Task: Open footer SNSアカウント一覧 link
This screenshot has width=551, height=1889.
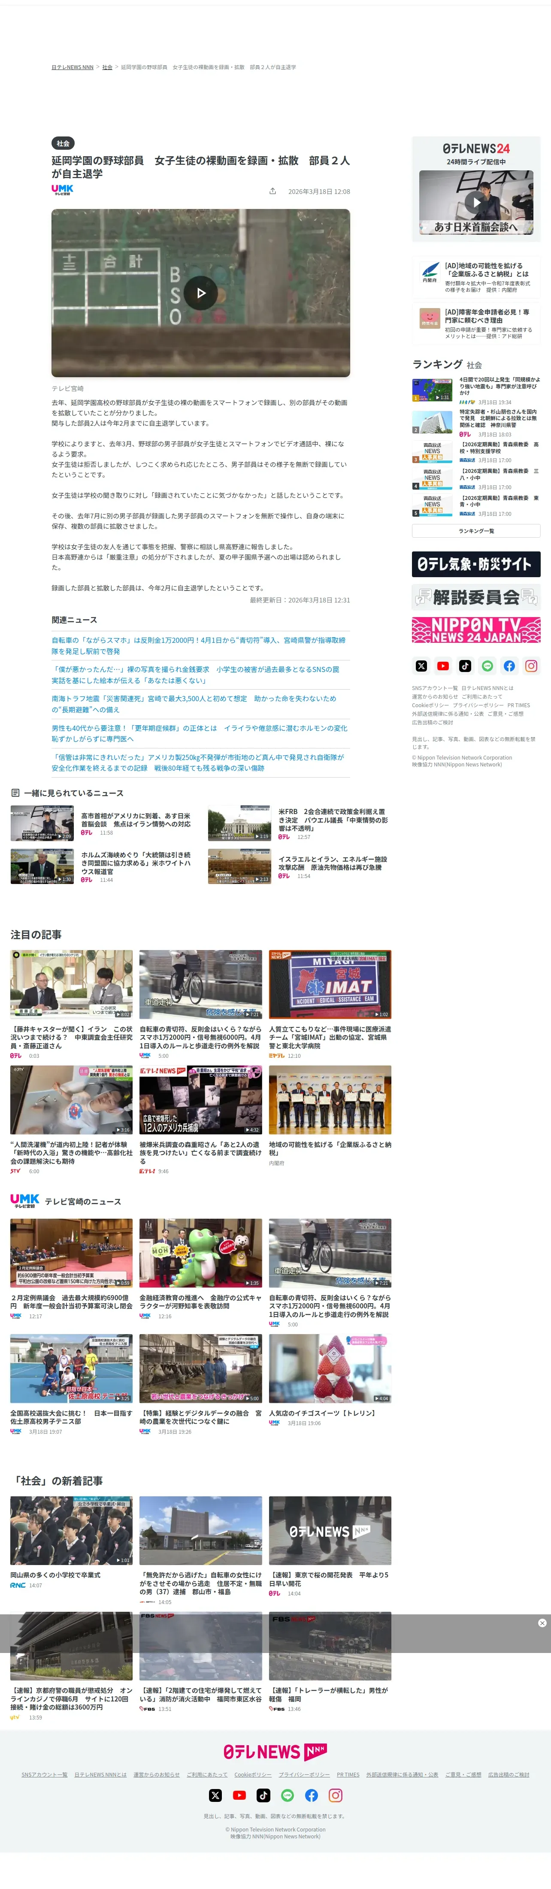Action: pyautogui.click(x=44, y=1774)
